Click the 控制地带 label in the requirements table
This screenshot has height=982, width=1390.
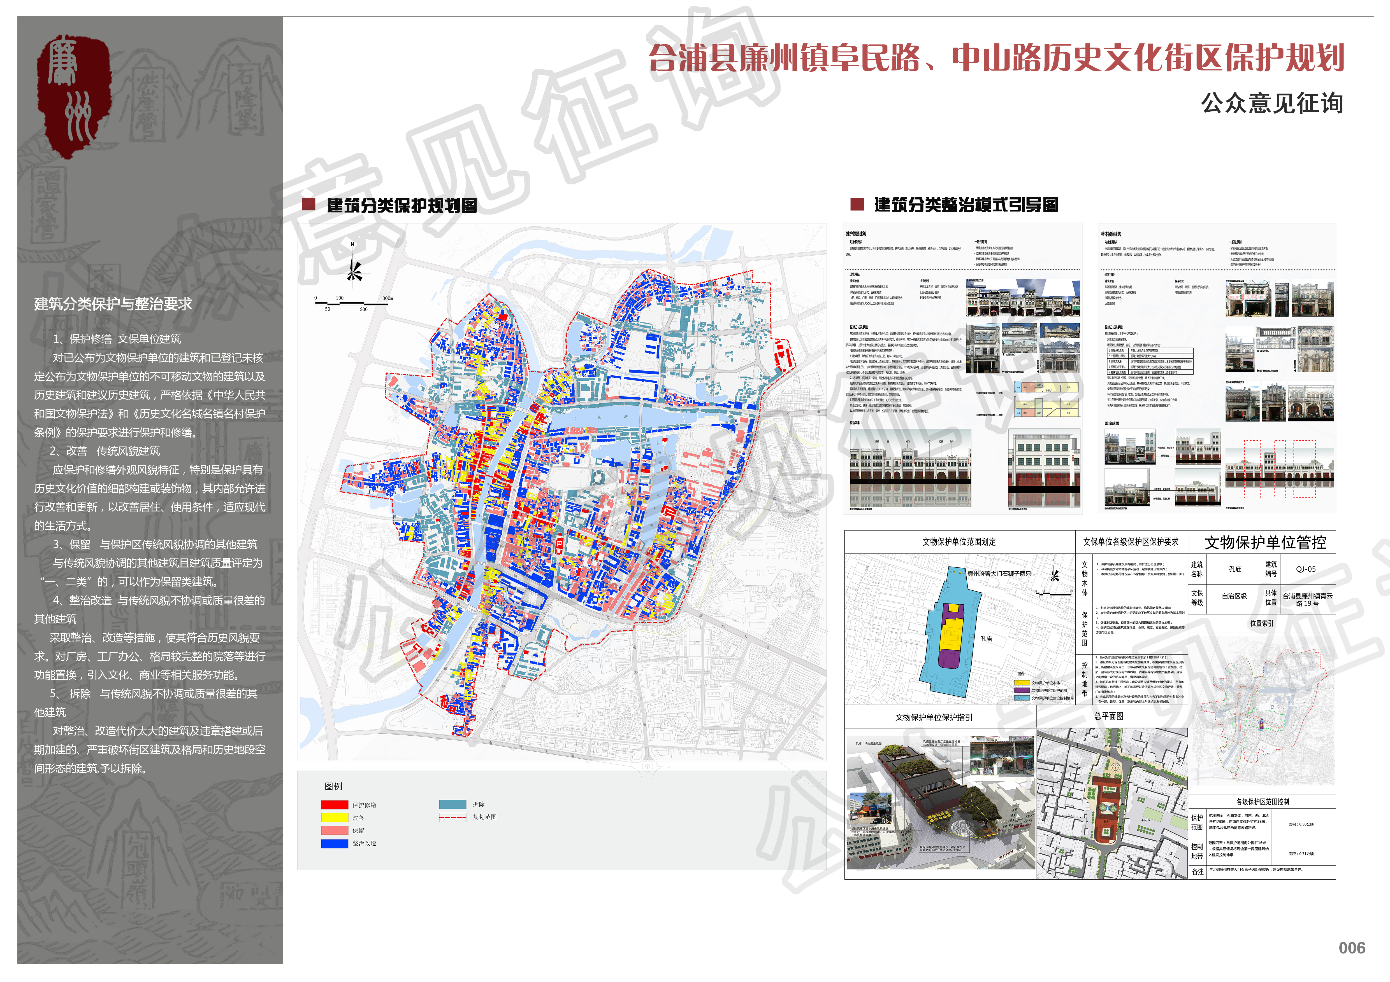1084,679
